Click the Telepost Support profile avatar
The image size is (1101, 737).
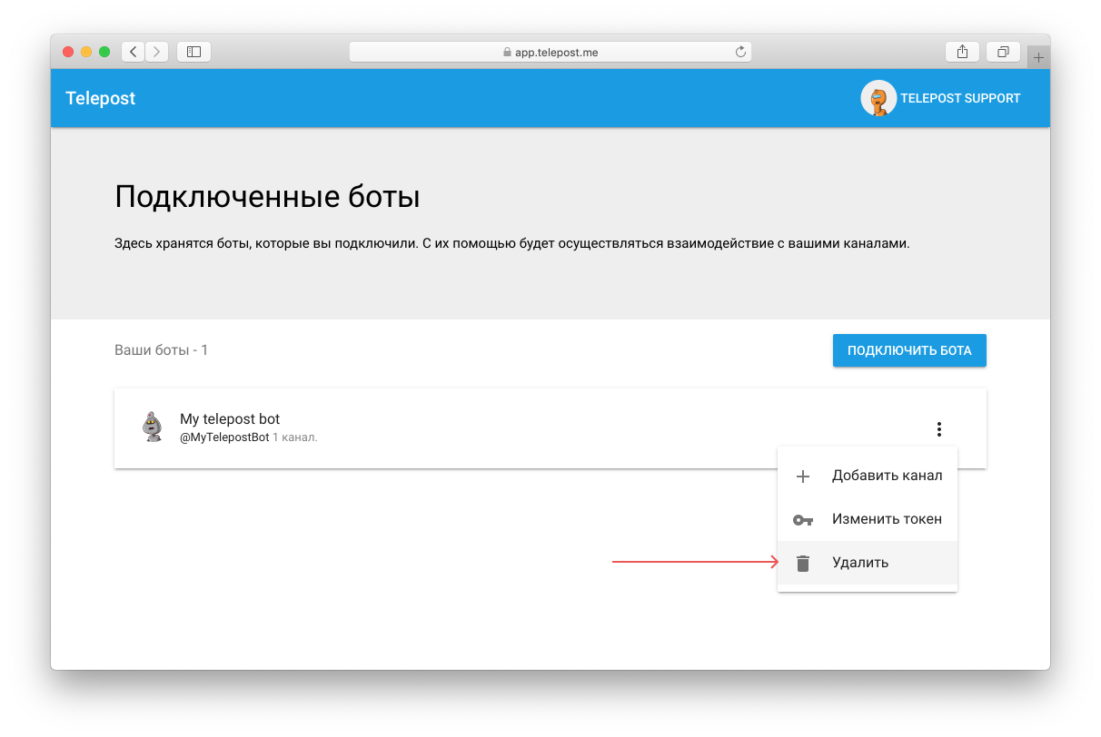(x=878, y=98)
